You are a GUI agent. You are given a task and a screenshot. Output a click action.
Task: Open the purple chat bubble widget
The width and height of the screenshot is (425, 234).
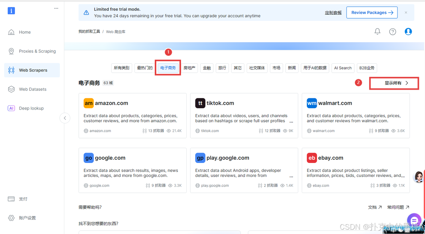click(414, 220)
